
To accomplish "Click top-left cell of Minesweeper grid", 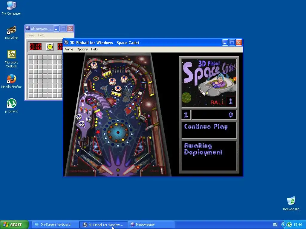I will coord(31,57).
